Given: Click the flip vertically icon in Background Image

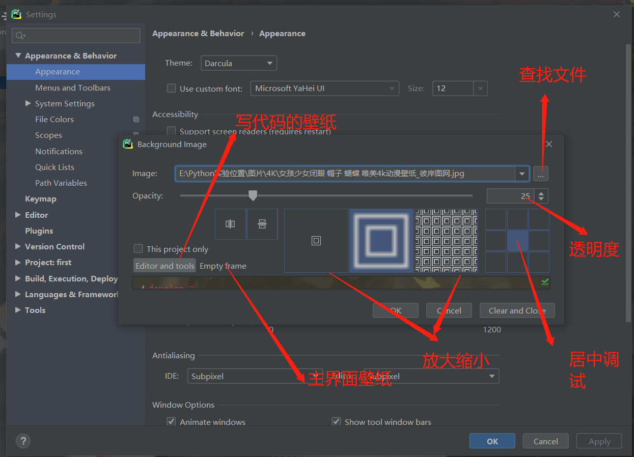Looking at the screenshot, I should [x=262, y=224].
